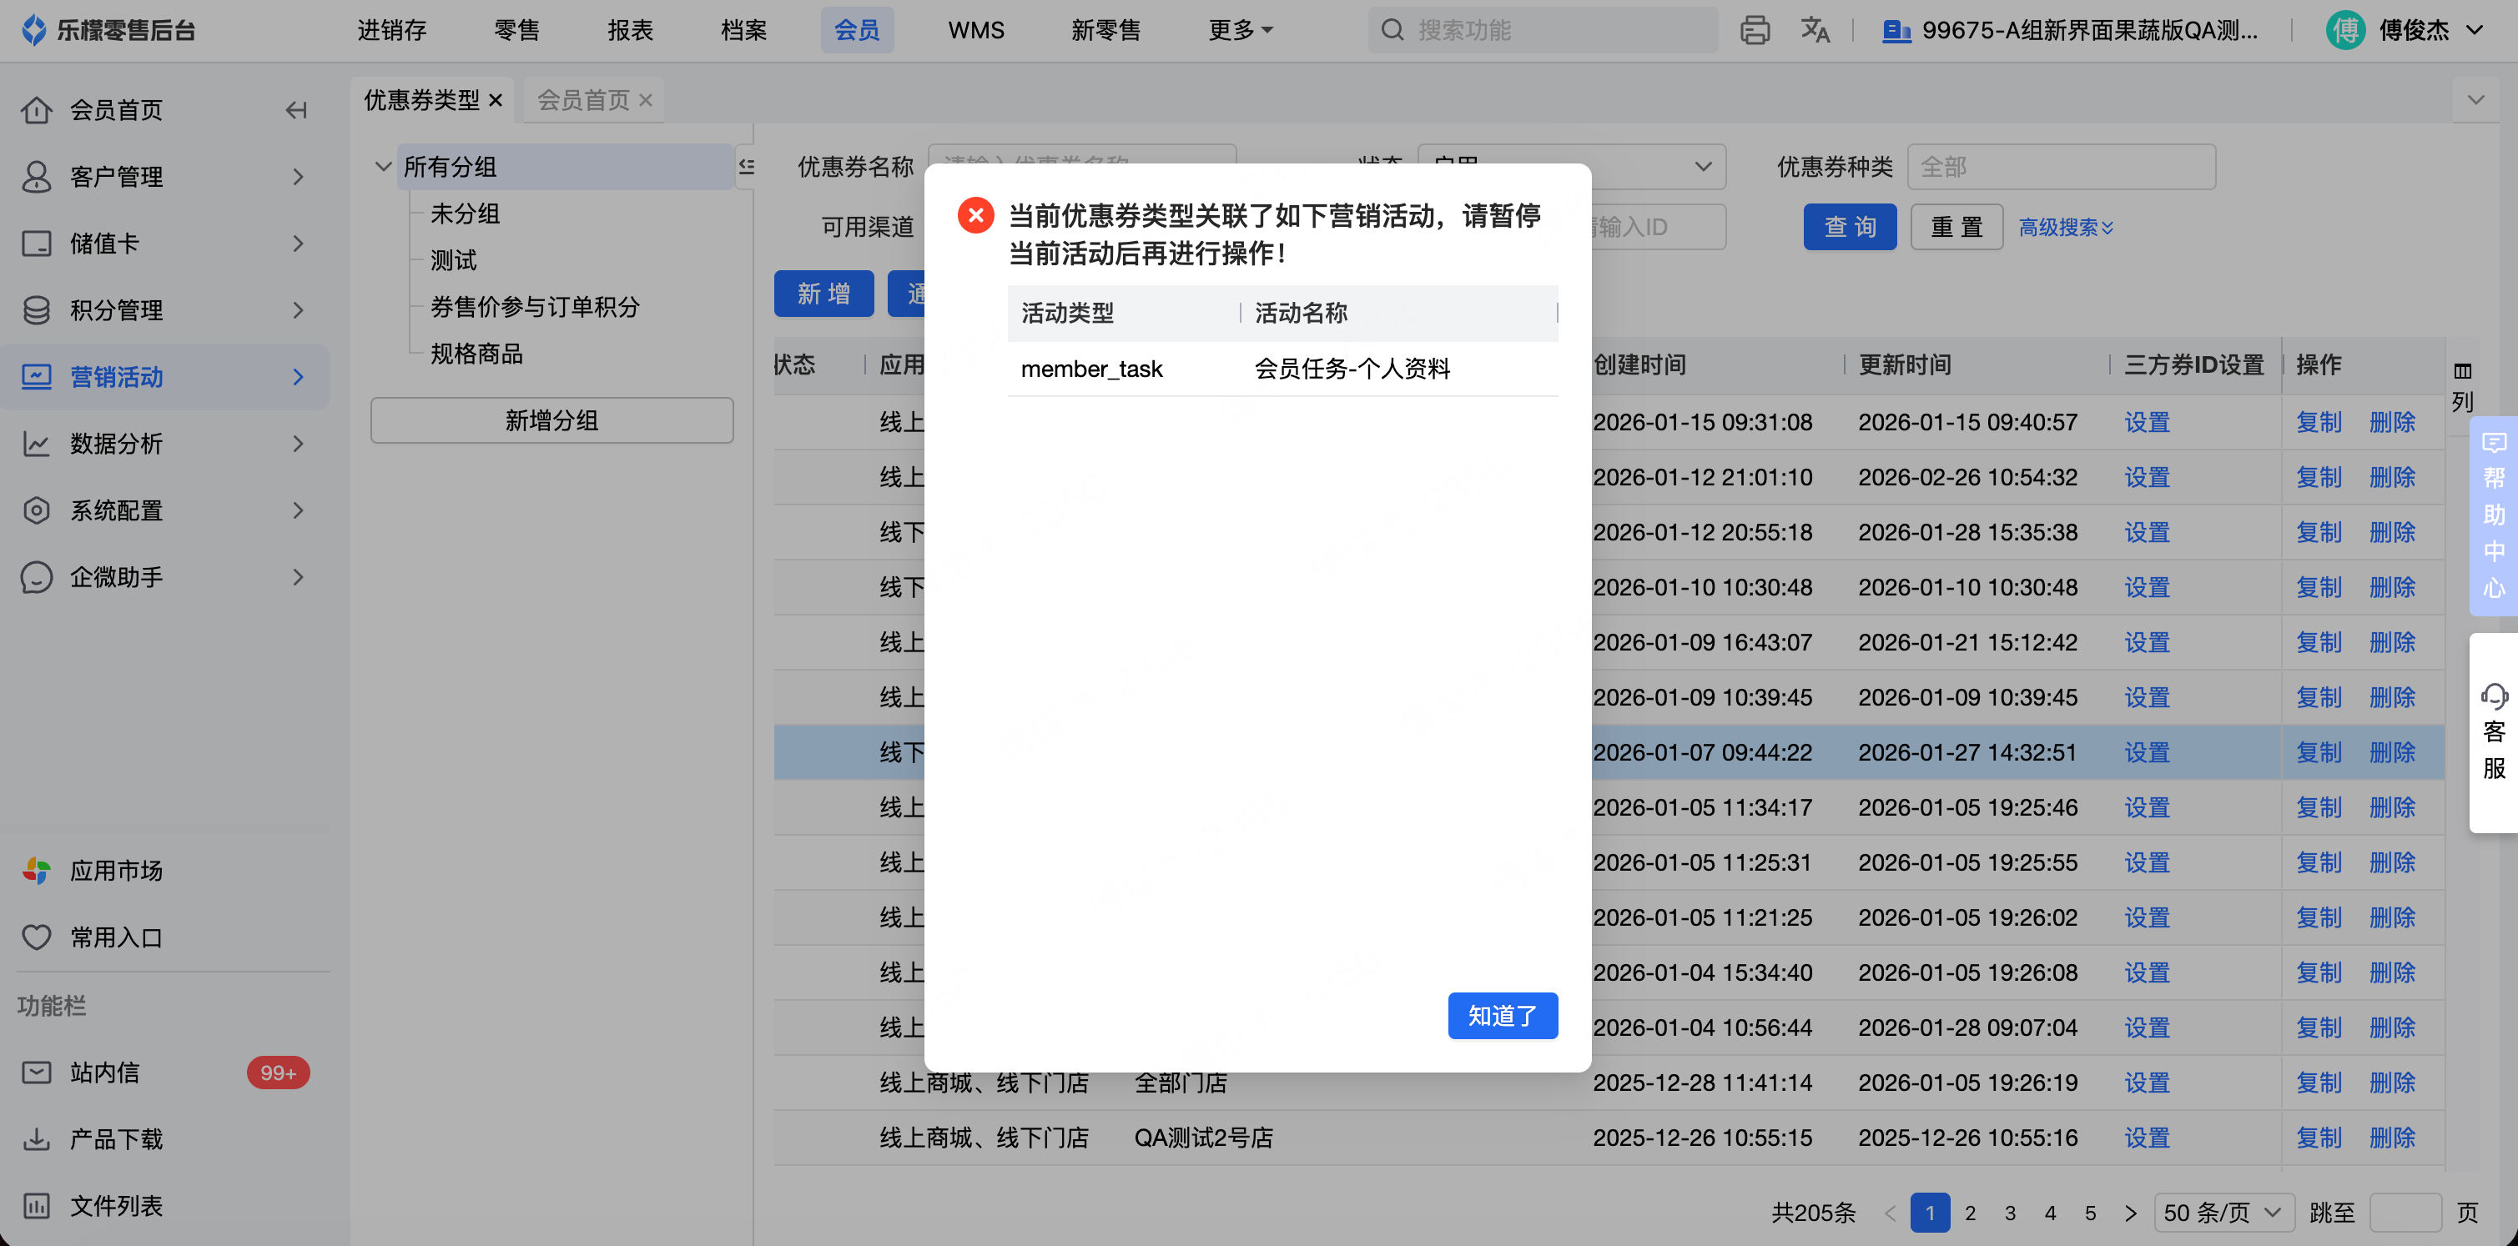Viewport: 2518px width, 1246px height.
Task: Click the printer icon in top bar
Action: click(x=1755, y=30)
